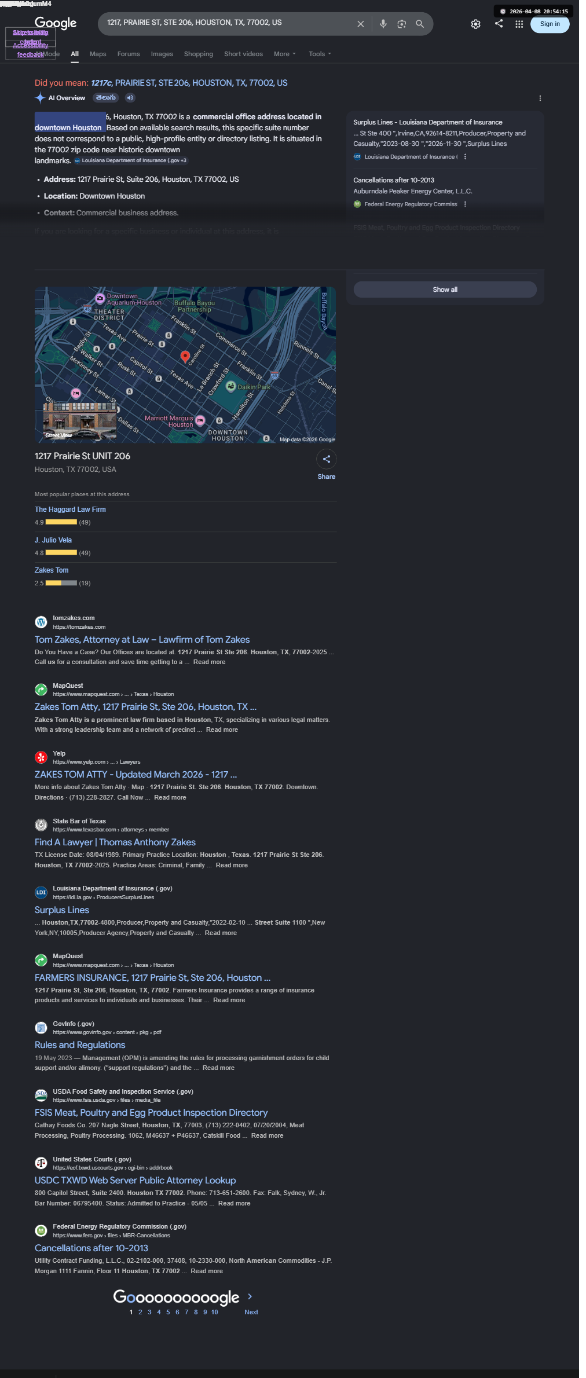Switch to the Maps tab
The image size is (586, 1378).
point(98,54)
